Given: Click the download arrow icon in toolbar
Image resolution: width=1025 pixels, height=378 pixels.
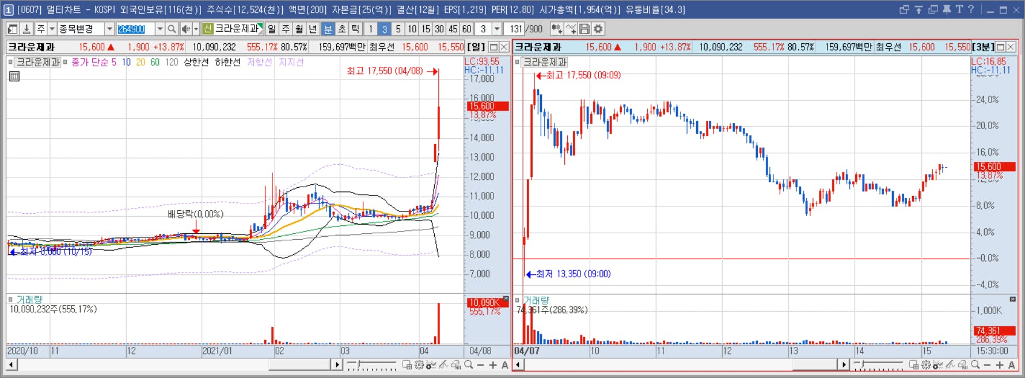Looking at the screenshot, I should [26, 29].
